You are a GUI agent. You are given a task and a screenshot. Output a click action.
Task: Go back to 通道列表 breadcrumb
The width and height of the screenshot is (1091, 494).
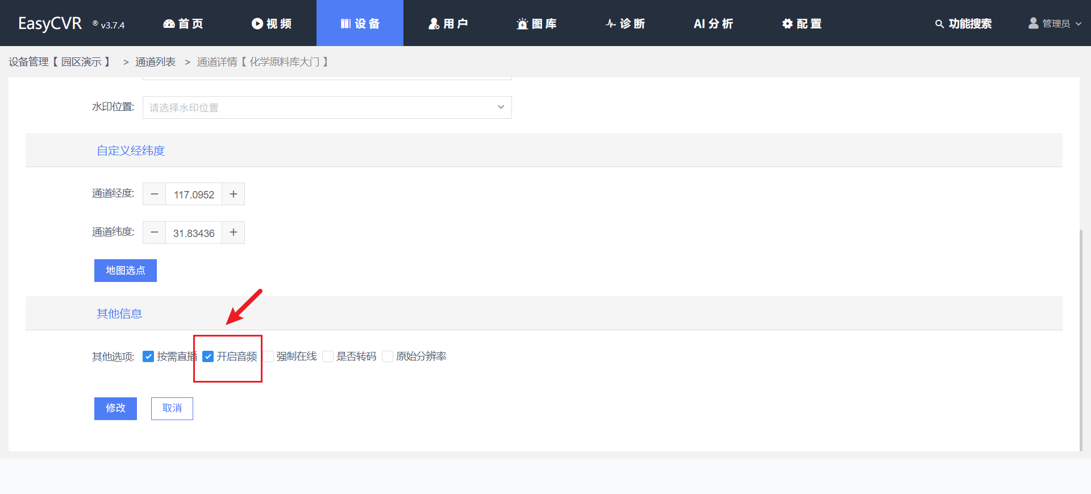tap(155, 62)
